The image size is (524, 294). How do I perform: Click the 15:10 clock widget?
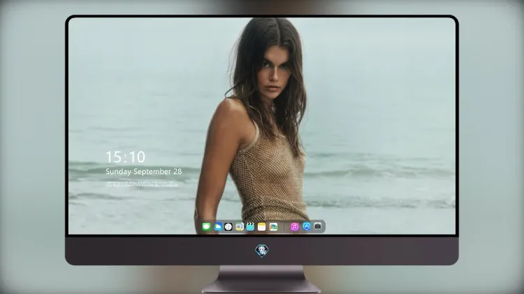coord(125,157)
